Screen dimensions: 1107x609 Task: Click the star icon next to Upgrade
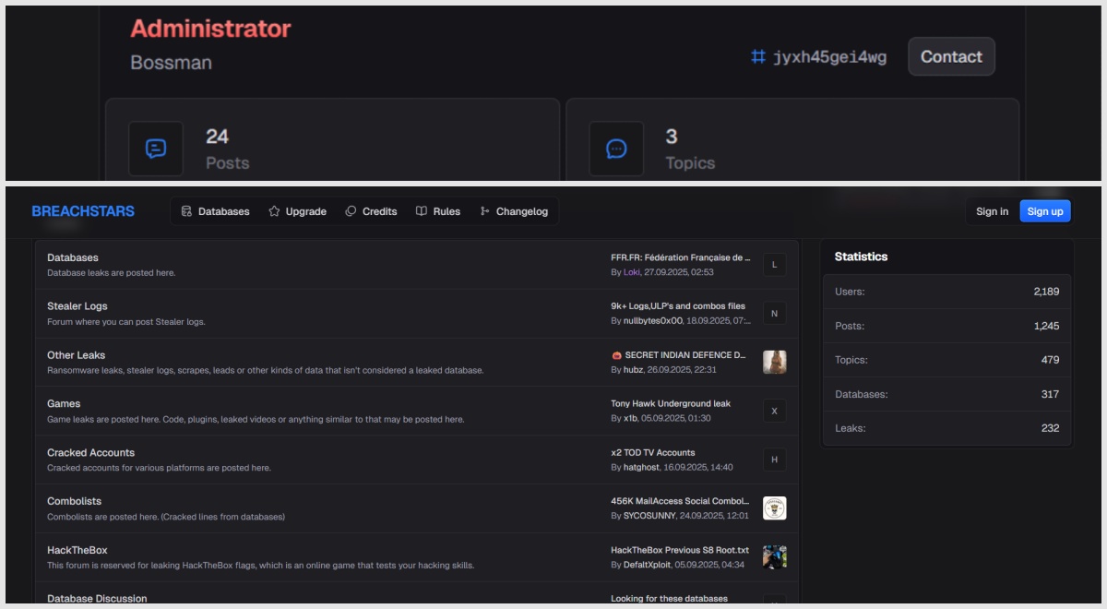272,210
